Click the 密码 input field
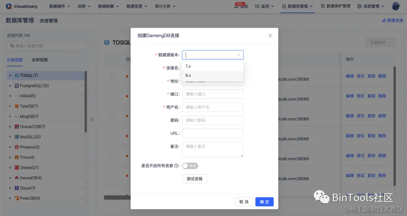The height and width of the screenshot is (216, 407). click(213, 120)
